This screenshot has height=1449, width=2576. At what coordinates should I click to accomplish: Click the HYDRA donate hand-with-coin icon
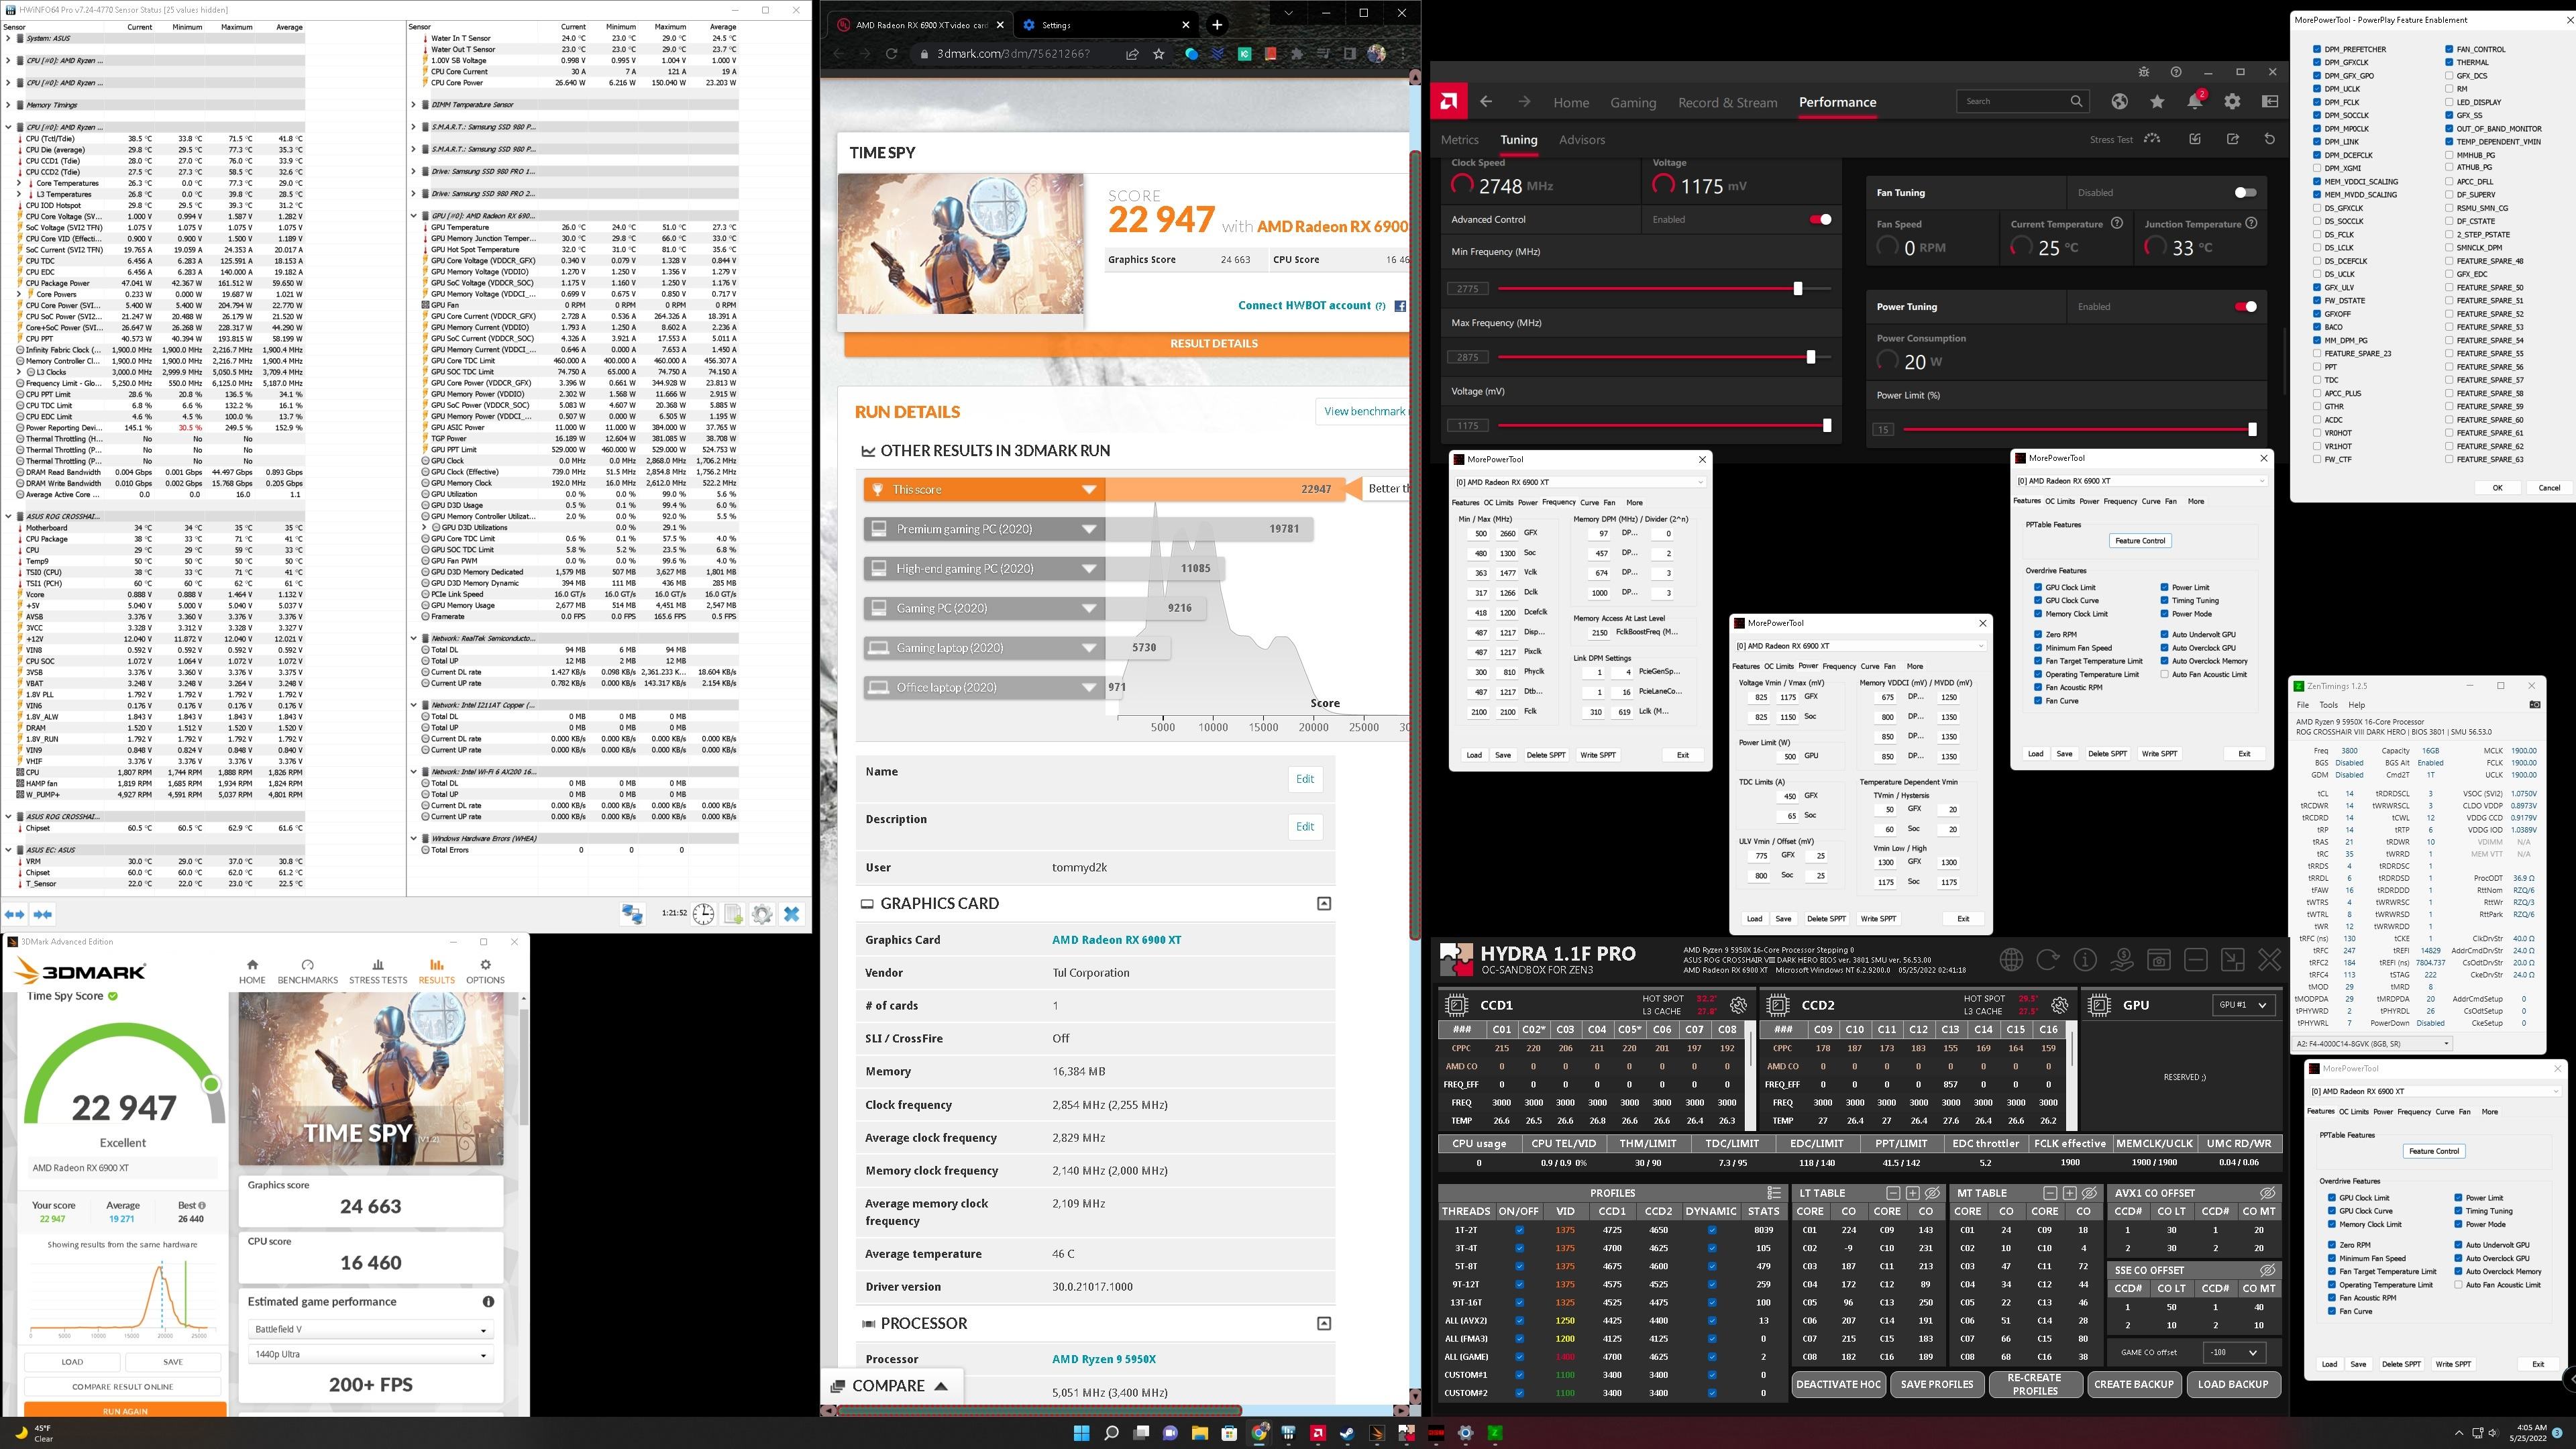point(2122,961)
